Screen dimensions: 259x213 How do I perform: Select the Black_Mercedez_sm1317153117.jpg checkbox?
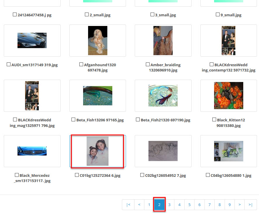click(17, 175)
